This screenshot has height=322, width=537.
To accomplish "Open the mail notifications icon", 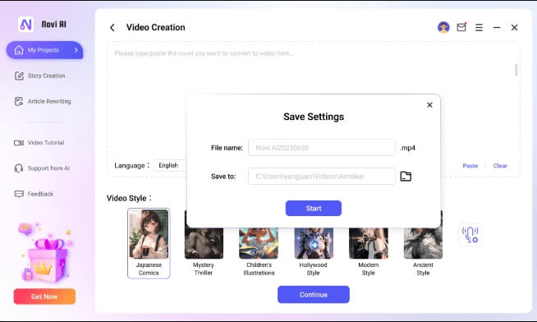I will click(461, 27).
